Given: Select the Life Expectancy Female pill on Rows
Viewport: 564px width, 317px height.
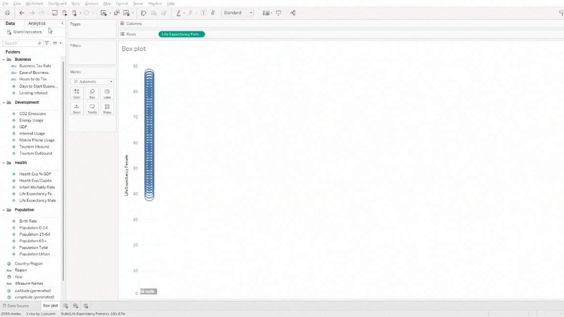Looking at the screenshot, I should tap(182, 34).
